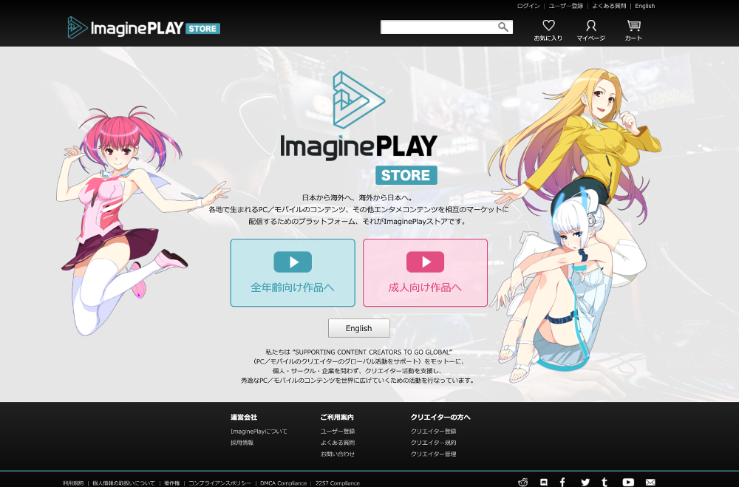Switch to English in top bar
Image resolution: width=739 pixels, height=487 pixels.
(x=644, y=6)
